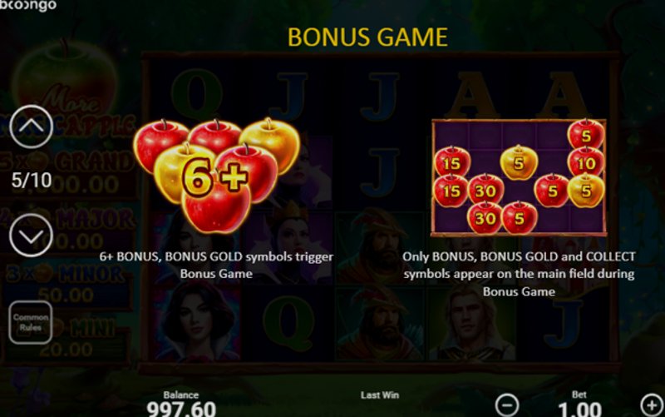Click the top-right red apple showing 5

point(586,135)
